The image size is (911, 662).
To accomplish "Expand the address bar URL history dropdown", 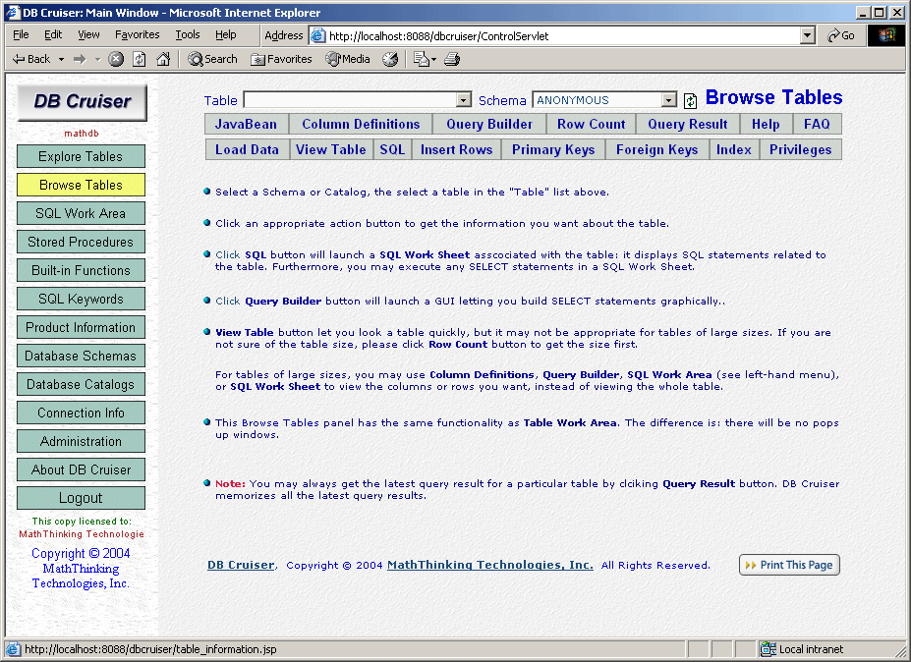I will (x=808, y=36).
